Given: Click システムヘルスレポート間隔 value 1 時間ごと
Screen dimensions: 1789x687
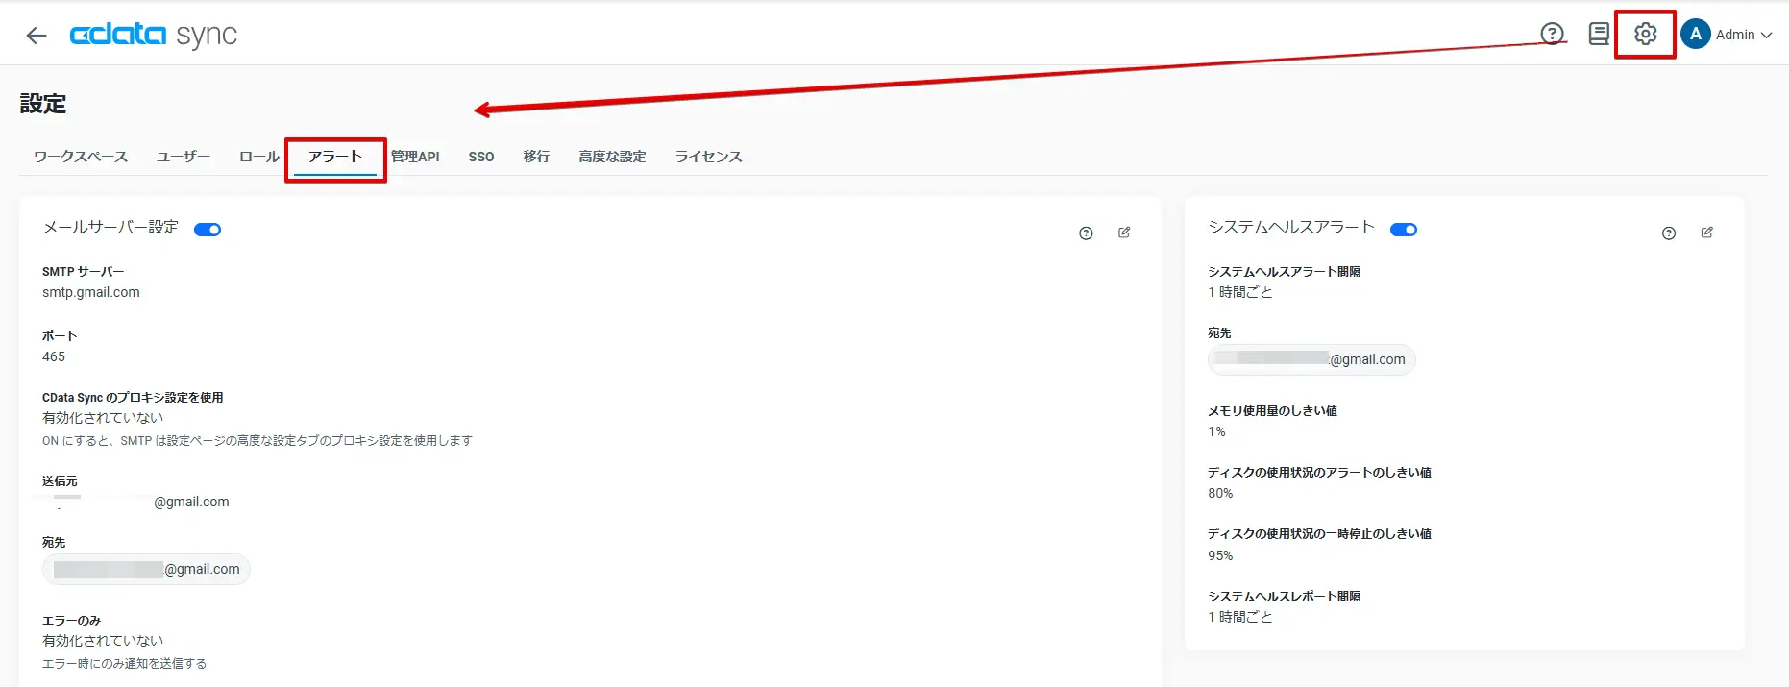Looking at the screenshot, I should click(1240, 617).
